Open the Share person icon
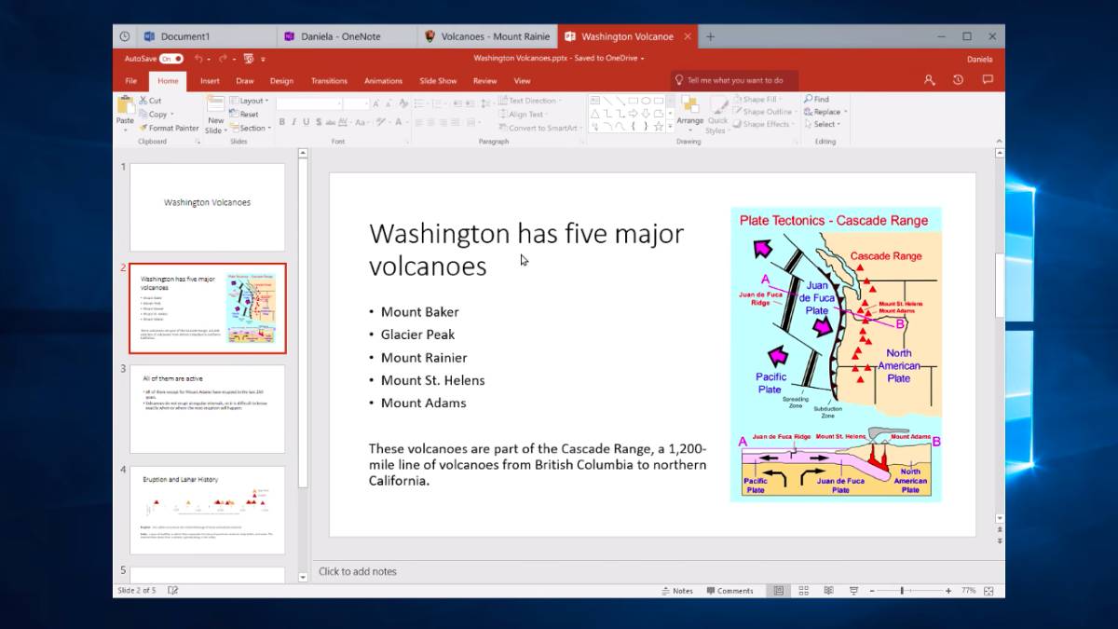Image resolution: width=1118 pixels, height=629 pixels. 929,80
